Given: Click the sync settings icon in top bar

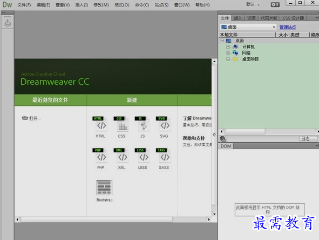Looking at the screenshot, I should coord(275,4).
